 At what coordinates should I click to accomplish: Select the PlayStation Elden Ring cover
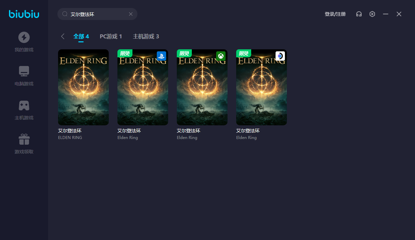click(143, 87)
